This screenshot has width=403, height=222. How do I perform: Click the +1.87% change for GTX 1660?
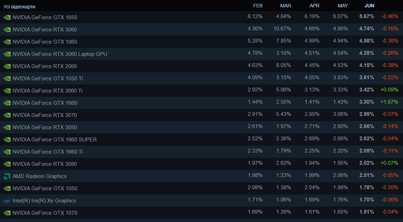(x=389, y=102)
